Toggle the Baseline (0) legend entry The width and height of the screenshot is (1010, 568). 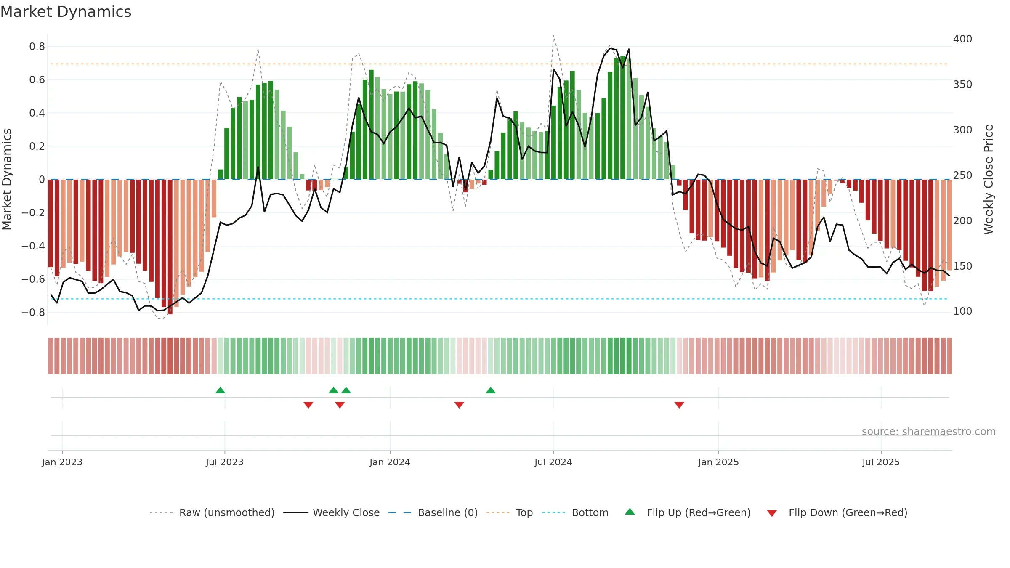(433, 512)
